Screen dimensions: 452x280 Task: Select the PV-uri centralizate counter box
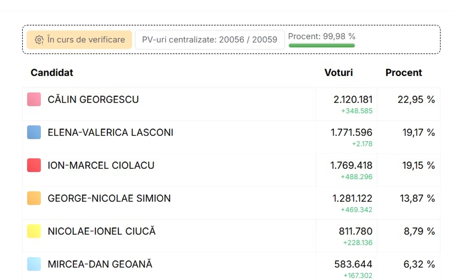(210, 40)
